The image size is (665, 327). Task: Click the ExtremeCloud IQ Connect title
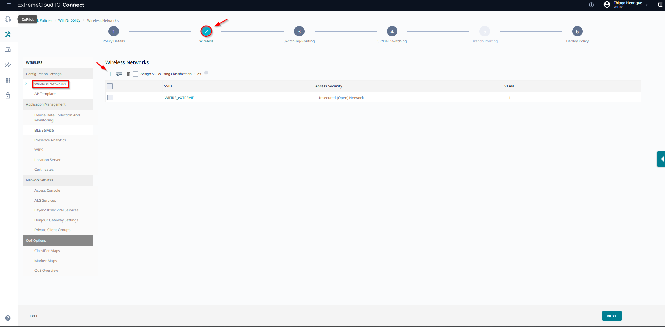click(x=51, y=5)
